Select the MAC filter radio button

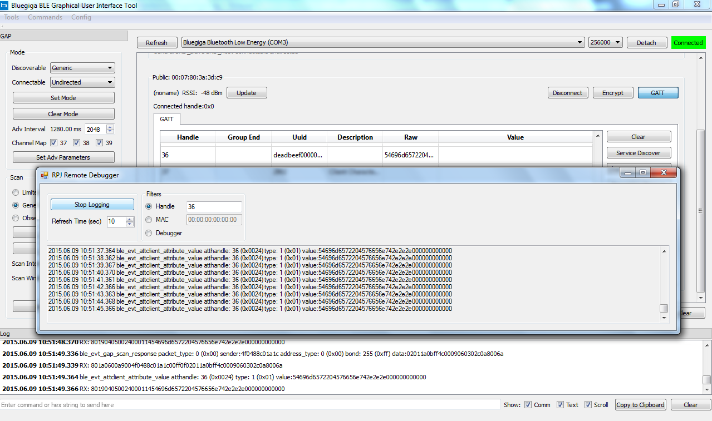click(149, 220)
